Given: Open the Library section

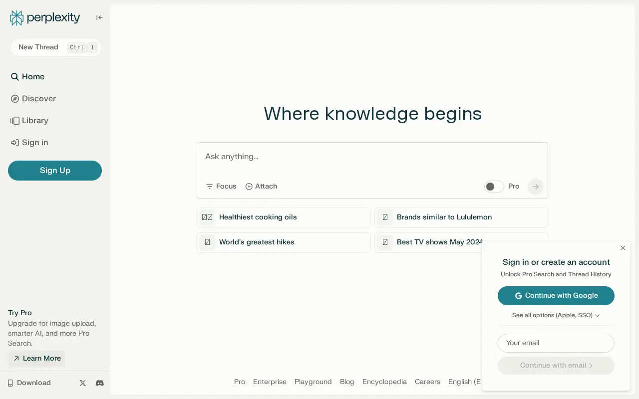Looking at the screenshot, I should 29,121.
